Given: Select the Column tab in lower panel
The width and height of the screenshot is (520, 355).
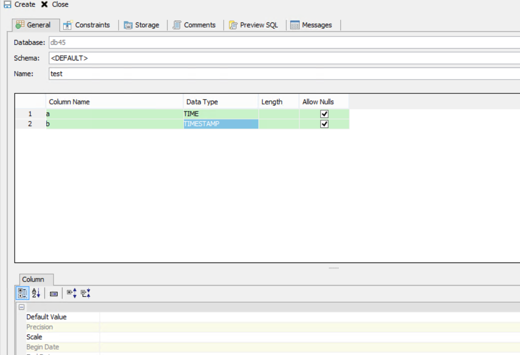Looking at the screenshot, I should [33, 279].
